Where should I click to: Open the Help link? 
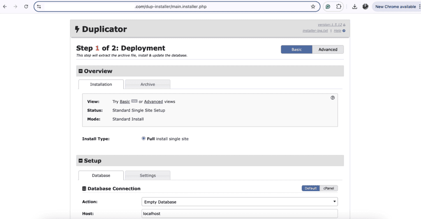pos(337,31)
